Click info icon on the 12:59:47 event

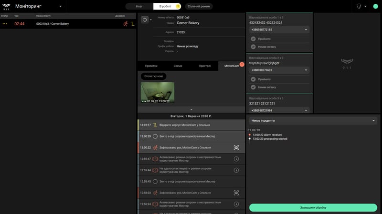(x=236, y=159)
